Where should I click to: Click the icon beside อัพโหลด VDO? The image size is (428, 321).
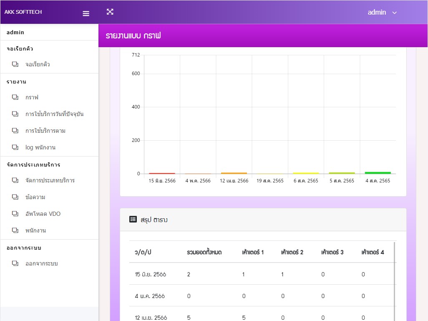click(x=15, y=214)
